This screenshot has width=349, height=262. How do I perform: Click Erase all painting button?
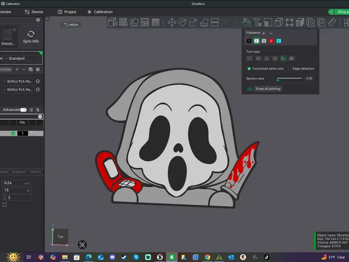click(268, 88)
